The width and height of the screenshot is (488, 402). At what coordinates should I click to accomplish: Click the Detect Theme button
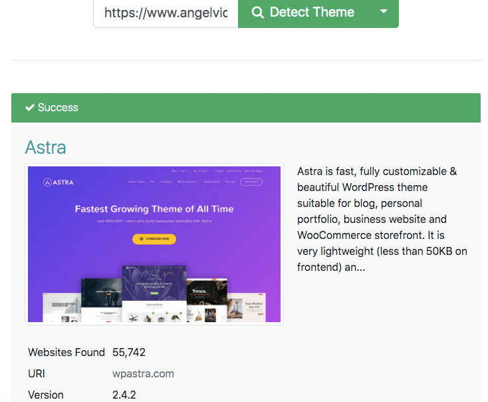click(x=304, y=13)
